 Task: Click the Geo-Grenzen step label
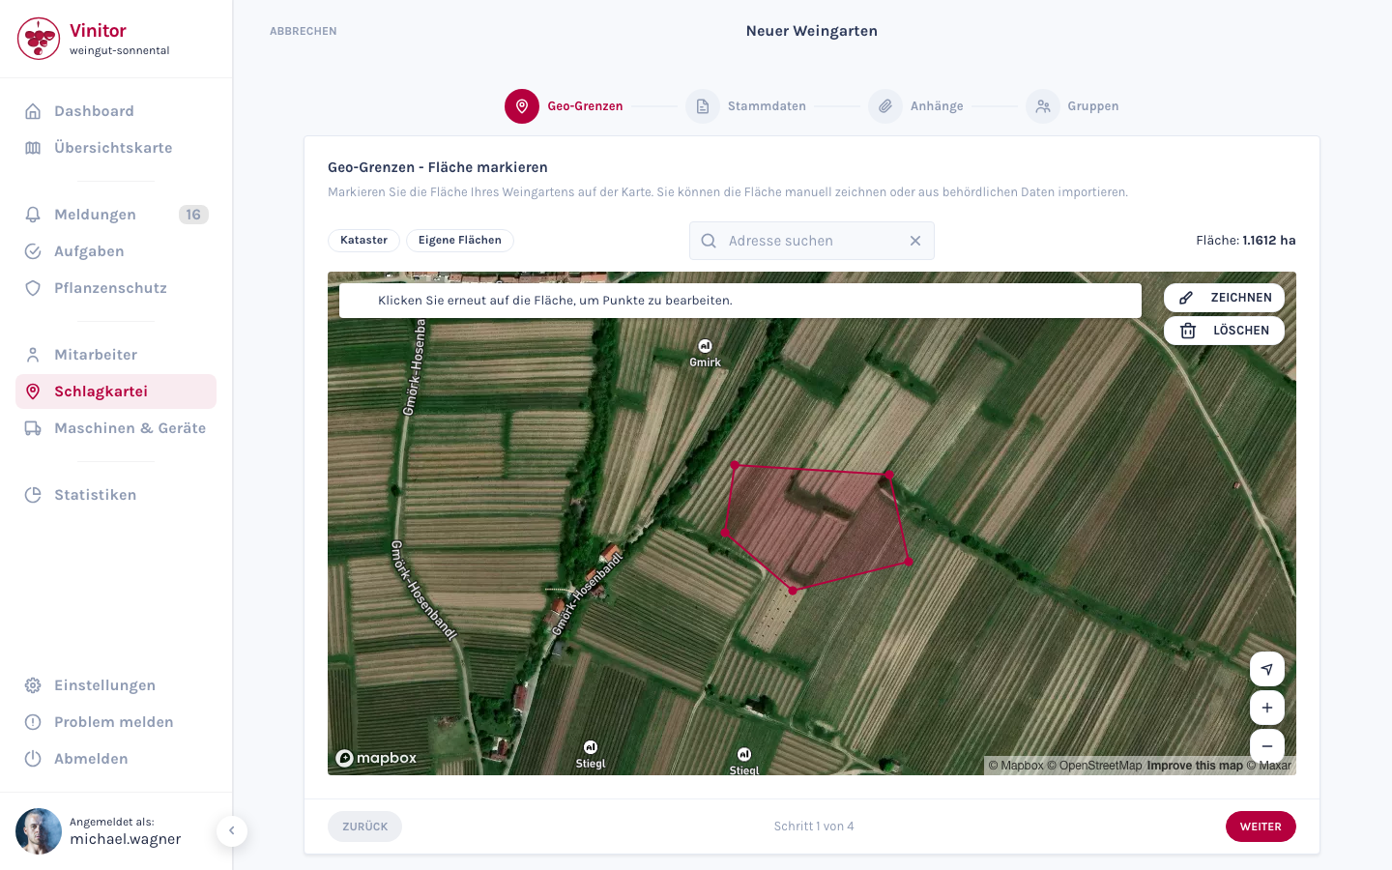pyautogui.click(x=585, y=106)
